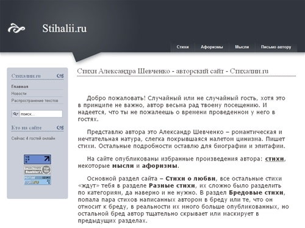Open the Стихи menu tab
Image resolution: width=305 pixels, height=228 pixels.
point(182,47)
